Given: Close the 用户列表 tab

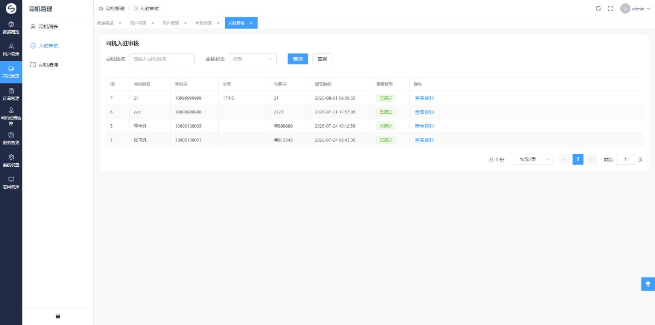Looking at the screenshot, I should point(153,23).
